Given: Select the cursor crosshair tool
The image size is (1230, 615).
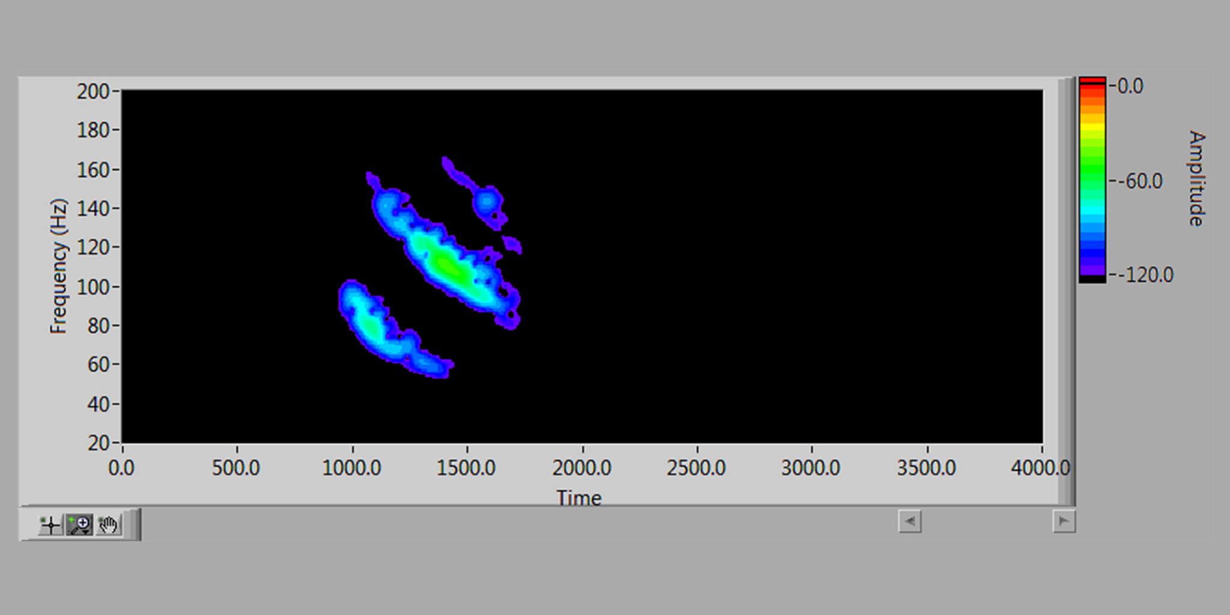Looking at the screenshot, I should pyautogui.click(x=50, y=525).
